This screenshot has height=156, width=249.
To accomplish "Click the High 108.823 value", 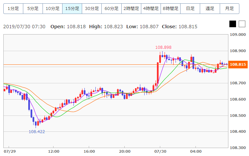I will (113, 27).
